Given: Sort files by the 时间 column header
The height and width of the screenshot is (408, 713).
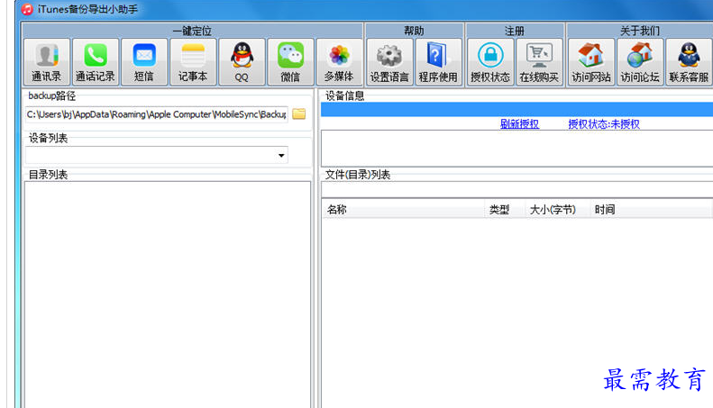Looking at the screenshot, I should [x=650, y=210].
